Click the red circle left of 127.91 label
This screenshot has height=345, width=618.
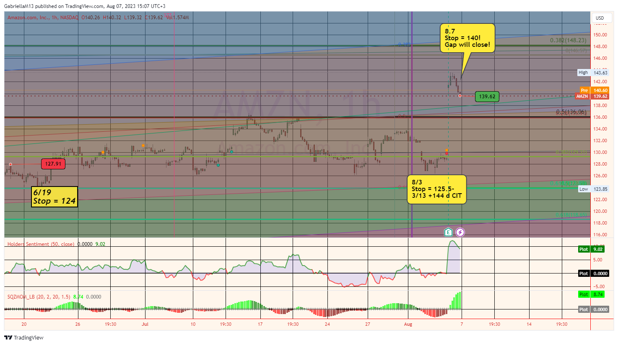pyautogui.click(x=10, y=164)
